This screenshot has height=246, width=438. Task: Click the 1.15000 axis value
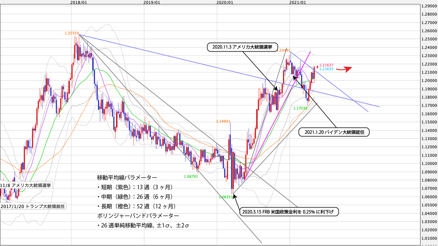point(429,122)
